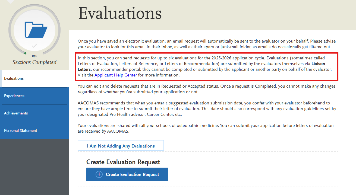Click the gray checkmark below the folder icon

click(x=34, y=46)
